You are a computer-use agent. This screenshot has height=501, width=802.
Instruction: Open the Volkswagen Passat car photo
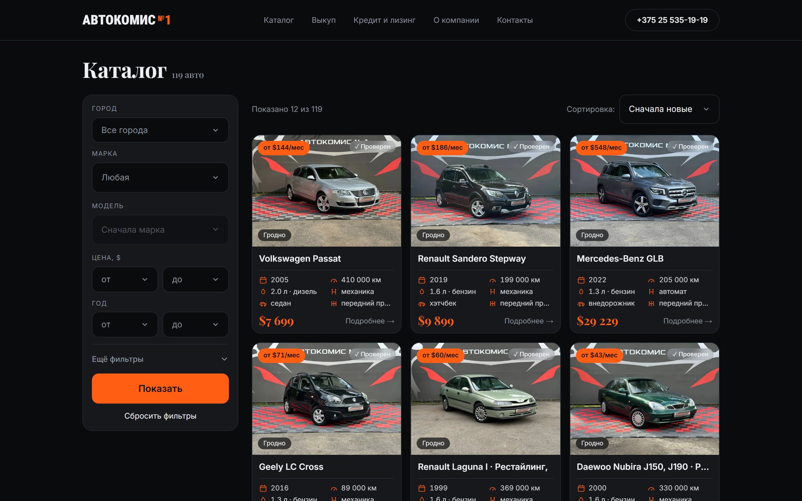(x=326, y=191)
